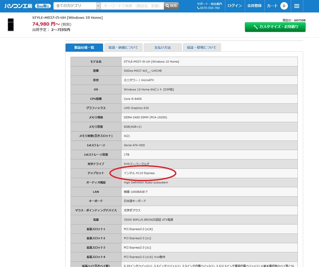
Task: Click the メモリ枚数(空きスロット) row header
Action: pos(96,136)
